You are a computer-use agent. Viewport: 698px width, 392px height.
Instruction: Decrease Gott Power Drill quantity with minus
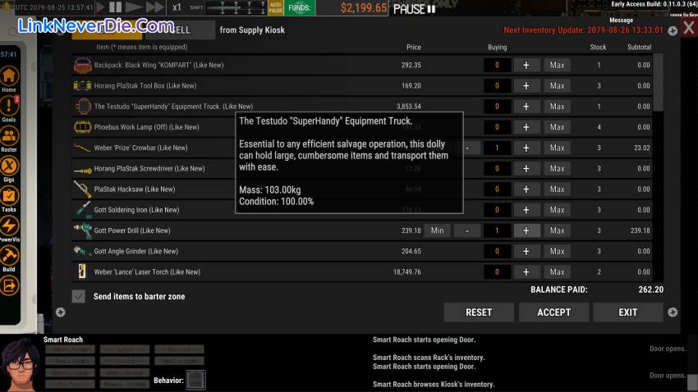click(x=467, y=230)
